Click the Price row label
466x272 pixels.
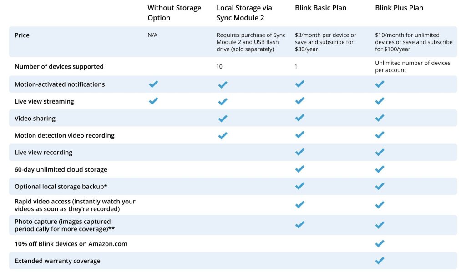click(22, 35)
